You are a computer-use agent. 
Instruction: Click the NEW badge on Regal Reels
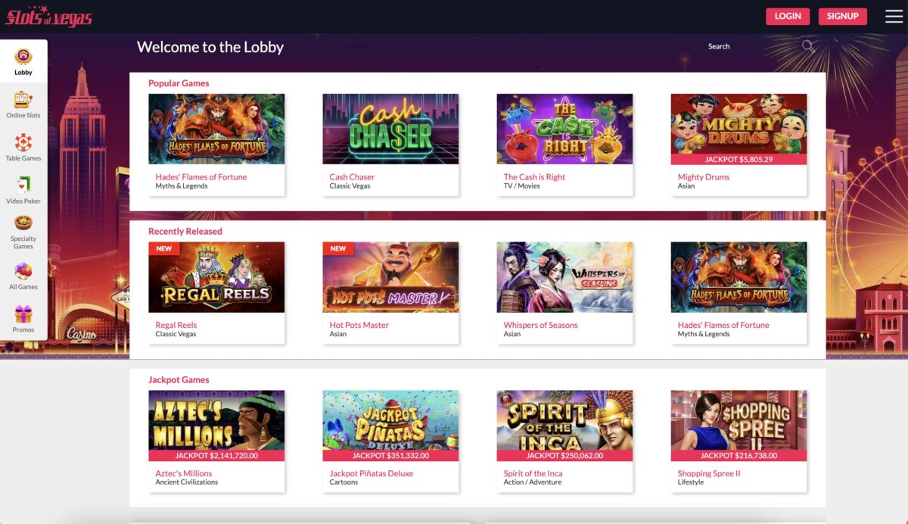click(163, 248)
